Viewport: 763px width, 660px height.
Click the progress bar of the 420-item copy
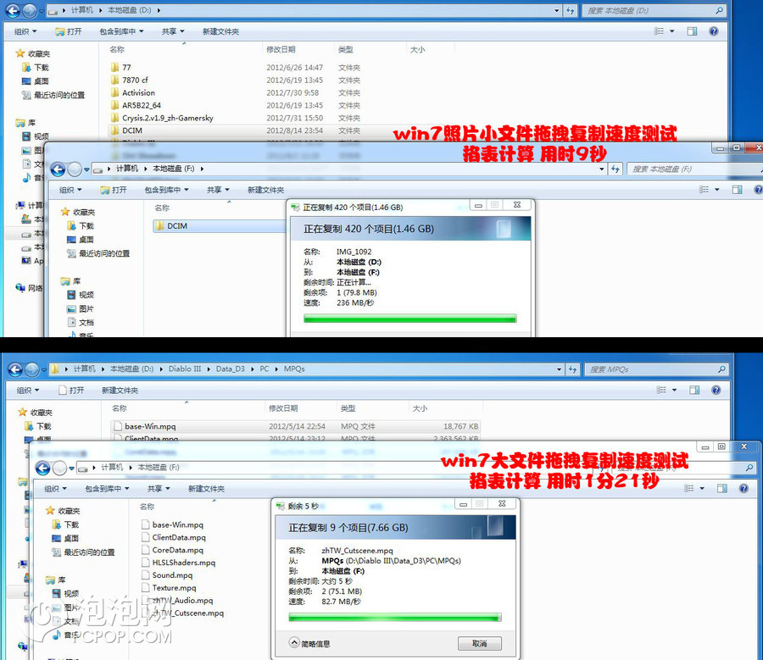(409, 319)
